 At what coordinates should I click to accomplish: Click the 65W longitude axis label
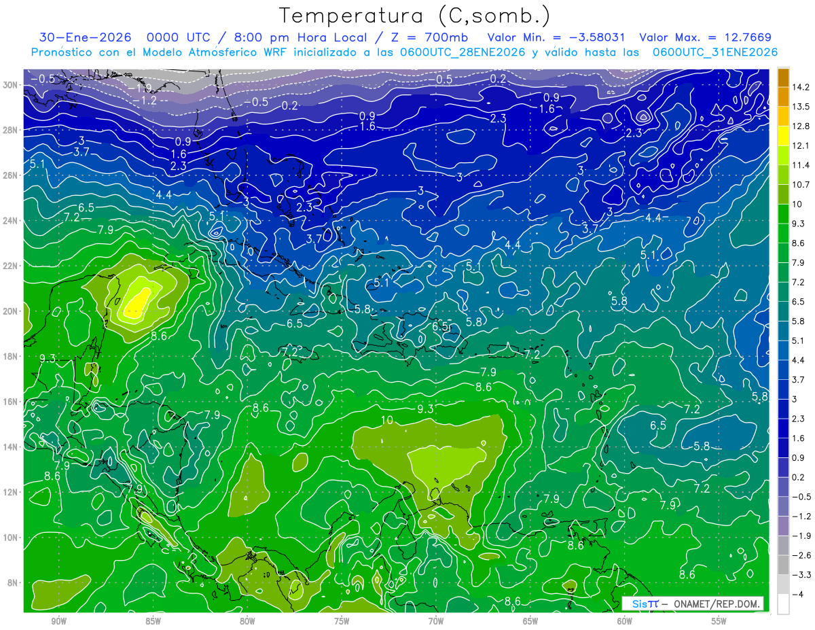pos(530,621)
